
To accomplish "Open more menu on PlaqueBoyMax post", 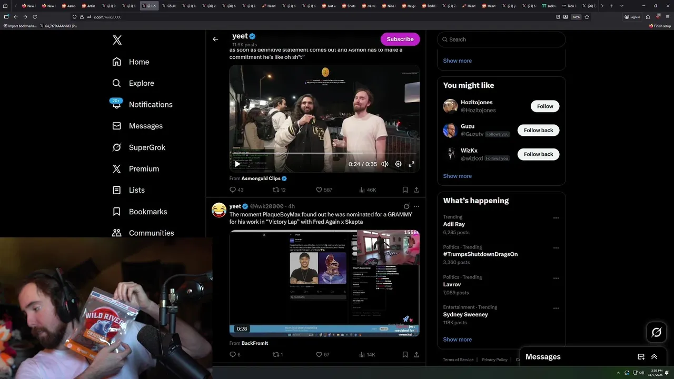I will (x=417, y=206).
